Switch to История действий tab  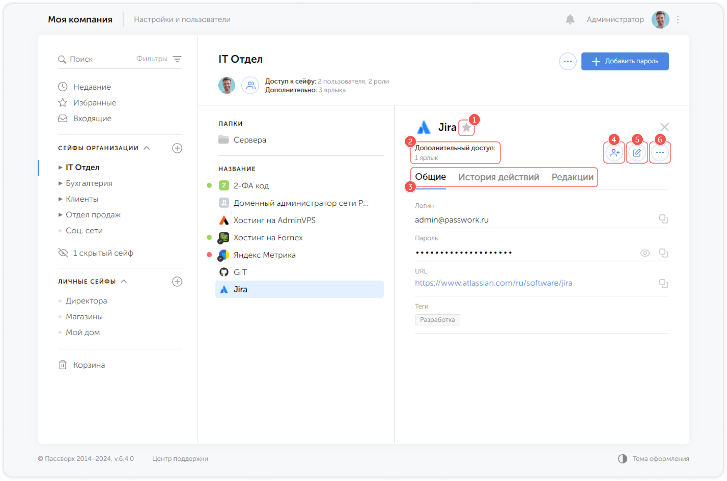tap(498, 177)
